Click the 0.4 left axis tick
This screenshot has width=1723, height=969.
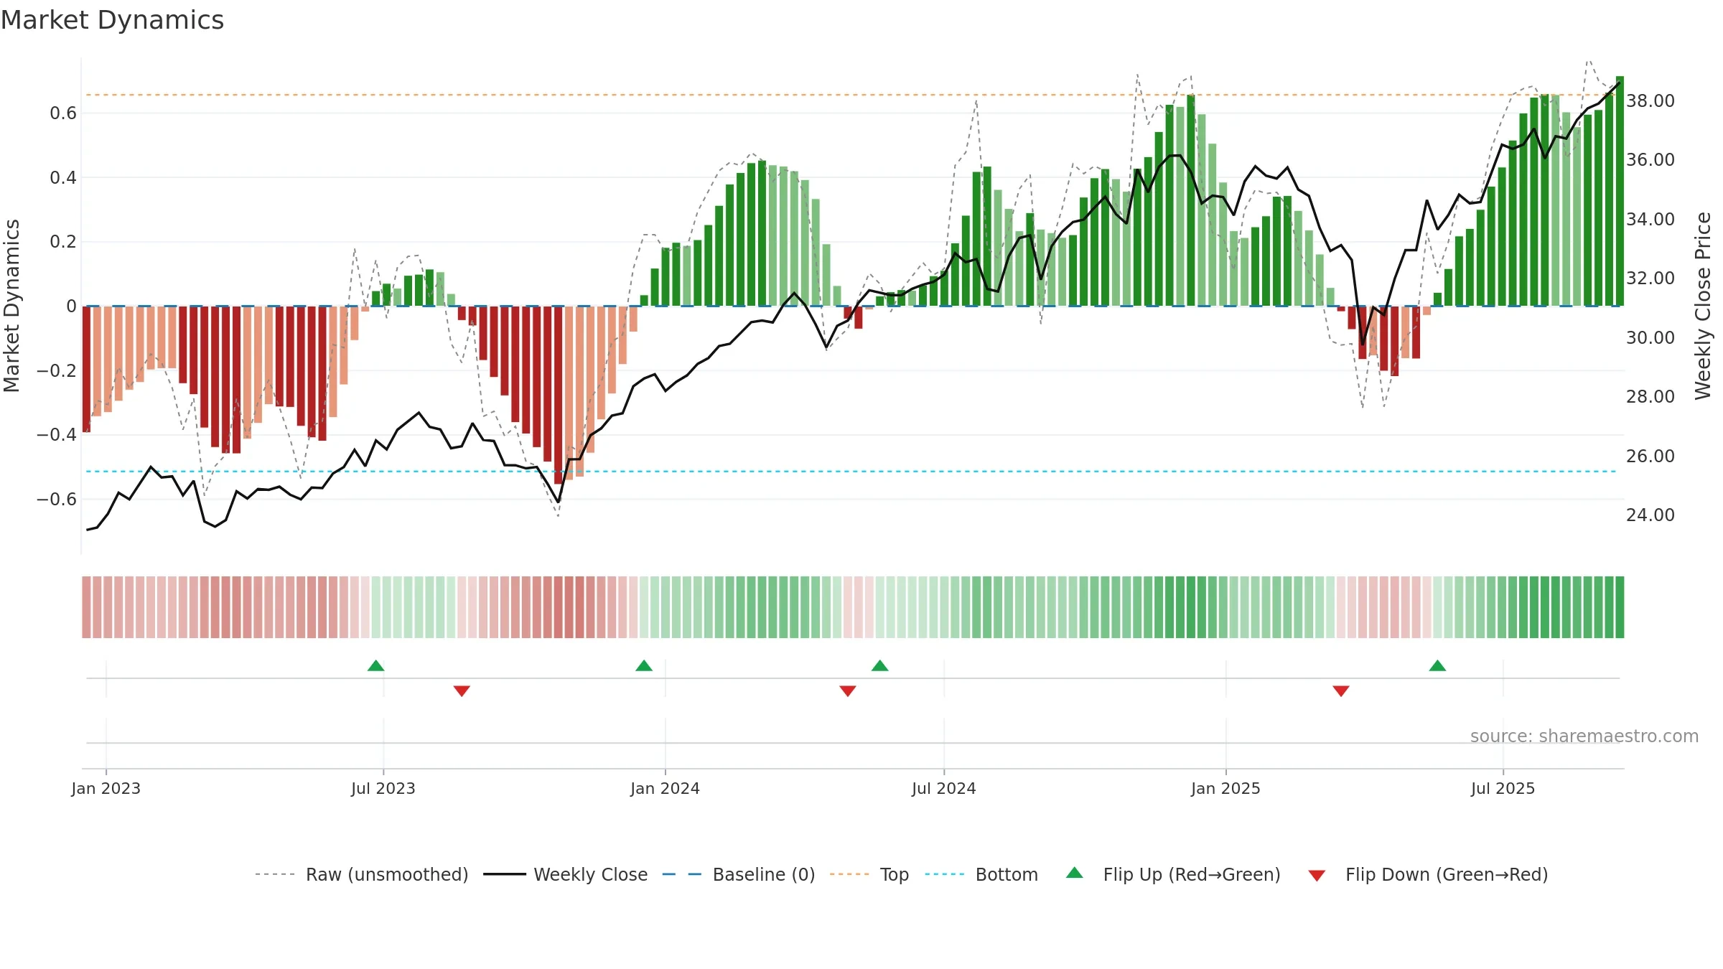point(63,177)
